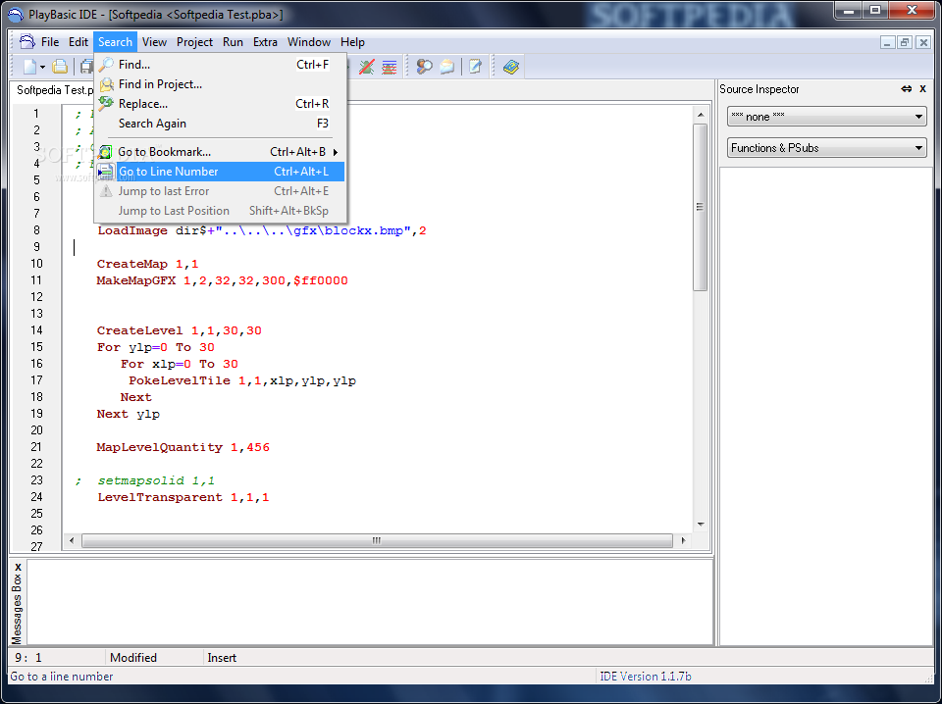Click the CreateMap 1,1 code line
Viewport: 942px width, 704px height.
147,264
